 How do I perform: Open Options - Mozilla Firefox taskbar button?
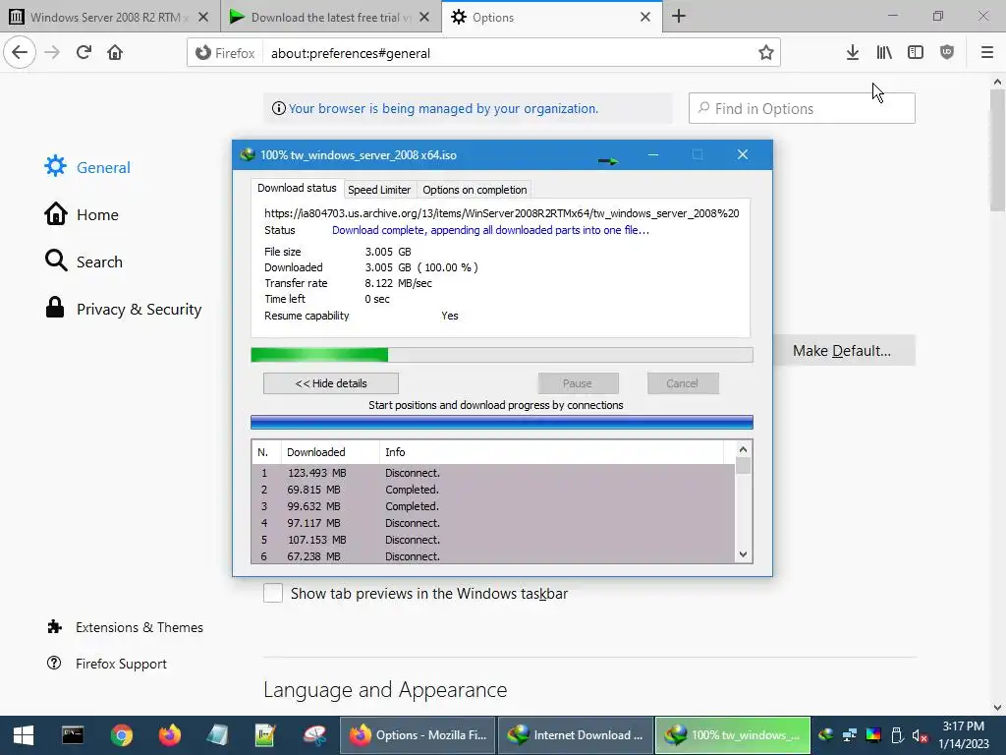click(417, 735)
